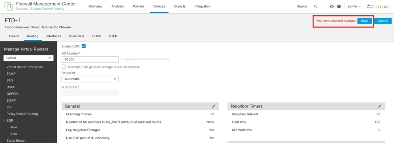Screen dimensions: 394x143
Task: Click the Cisco Secure logo
Action: tap(378, 7)
